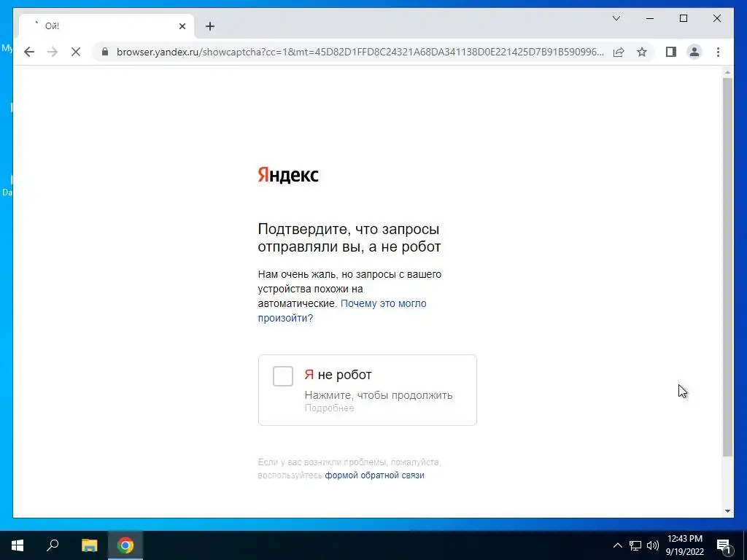Open the 'Почему это могло произойти?' link
Image resolution: width=747 pixels, height=560 pixels.
(x=342, y=311)
